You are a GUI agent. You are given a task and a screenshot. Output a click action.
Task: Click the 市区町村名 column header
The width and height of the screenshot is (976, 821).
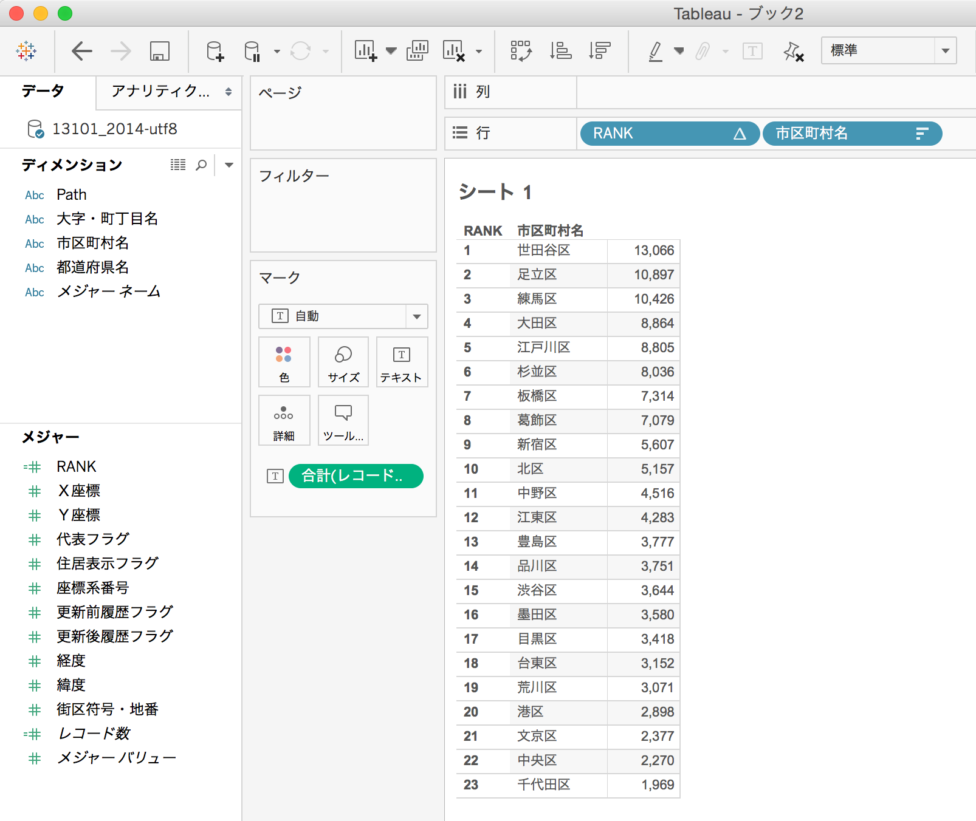tap(551, 231)
